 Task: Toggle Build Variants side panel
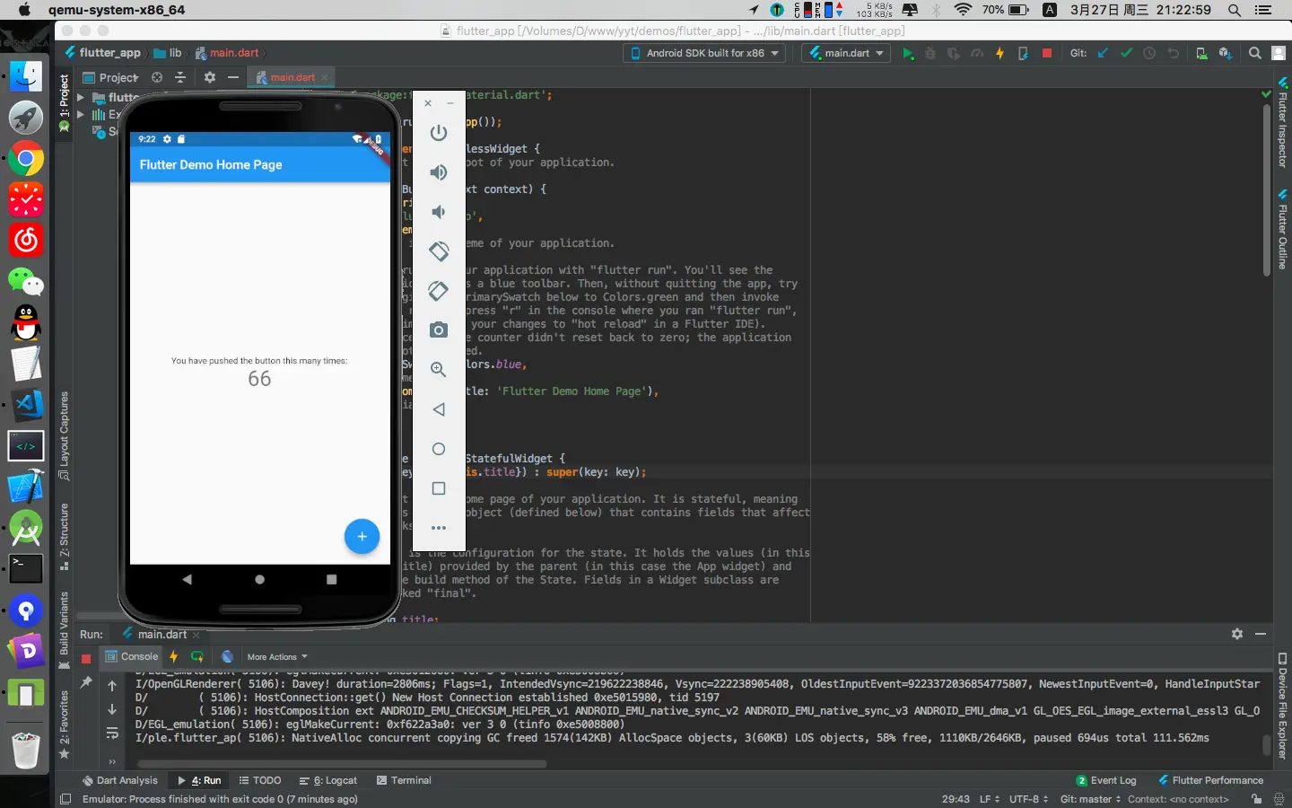[64, 630]
